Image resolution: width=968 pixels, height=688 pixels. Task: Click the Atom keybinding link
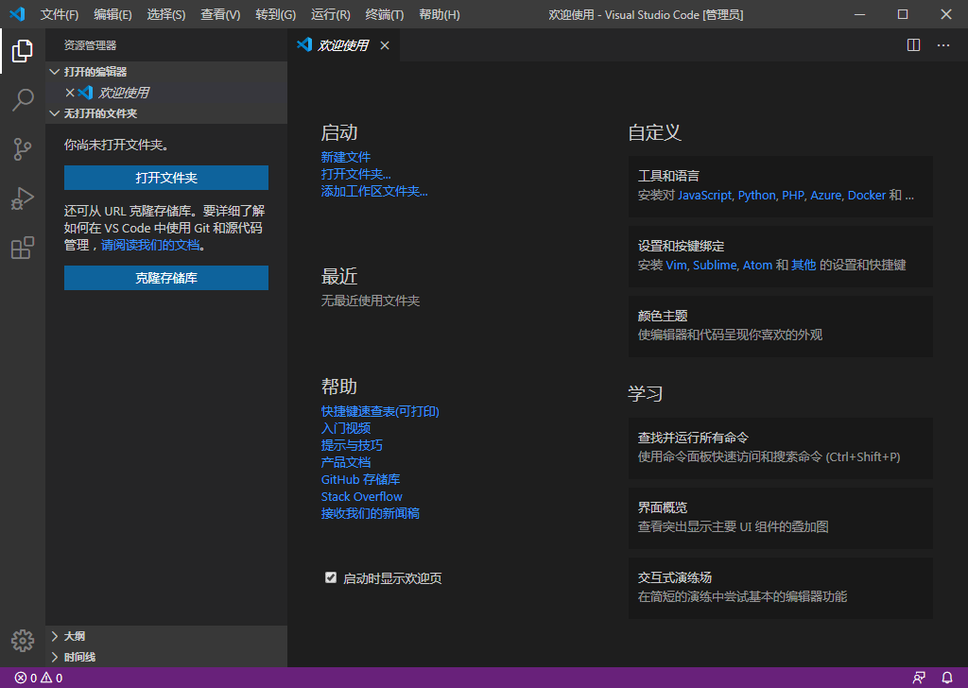(x=757, y=265)
